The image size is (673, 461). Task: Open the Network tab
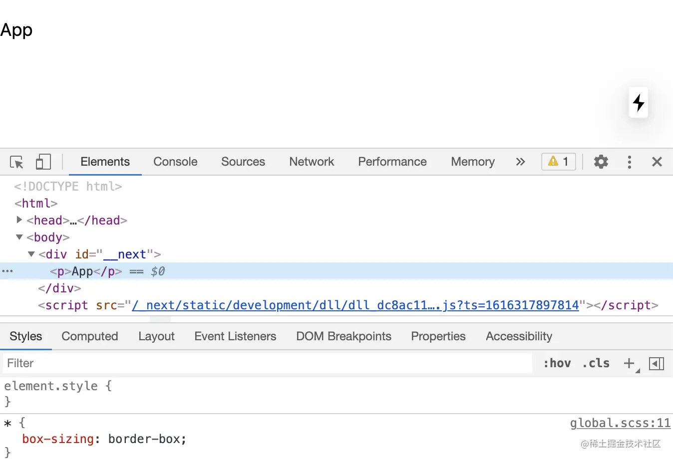point(312,162)
